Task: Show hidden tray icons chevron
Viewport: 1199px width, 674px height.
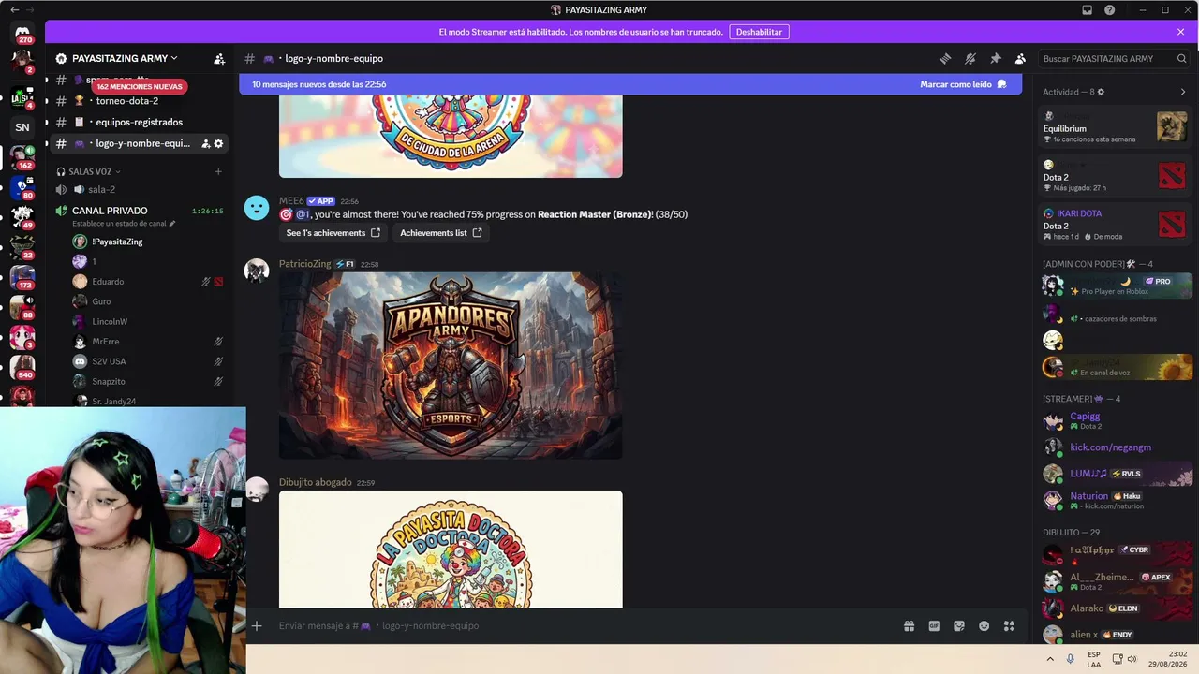Action: 1050,659
